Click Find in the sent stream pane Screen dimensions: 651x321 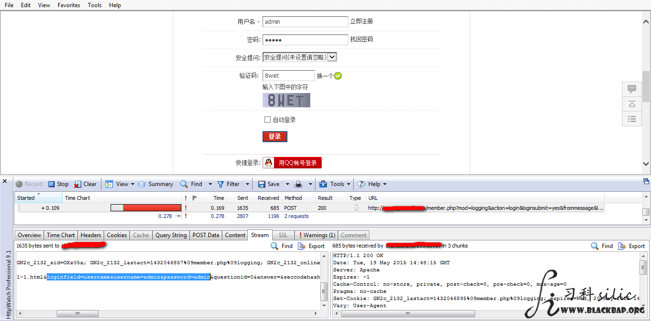pos(281,246)
